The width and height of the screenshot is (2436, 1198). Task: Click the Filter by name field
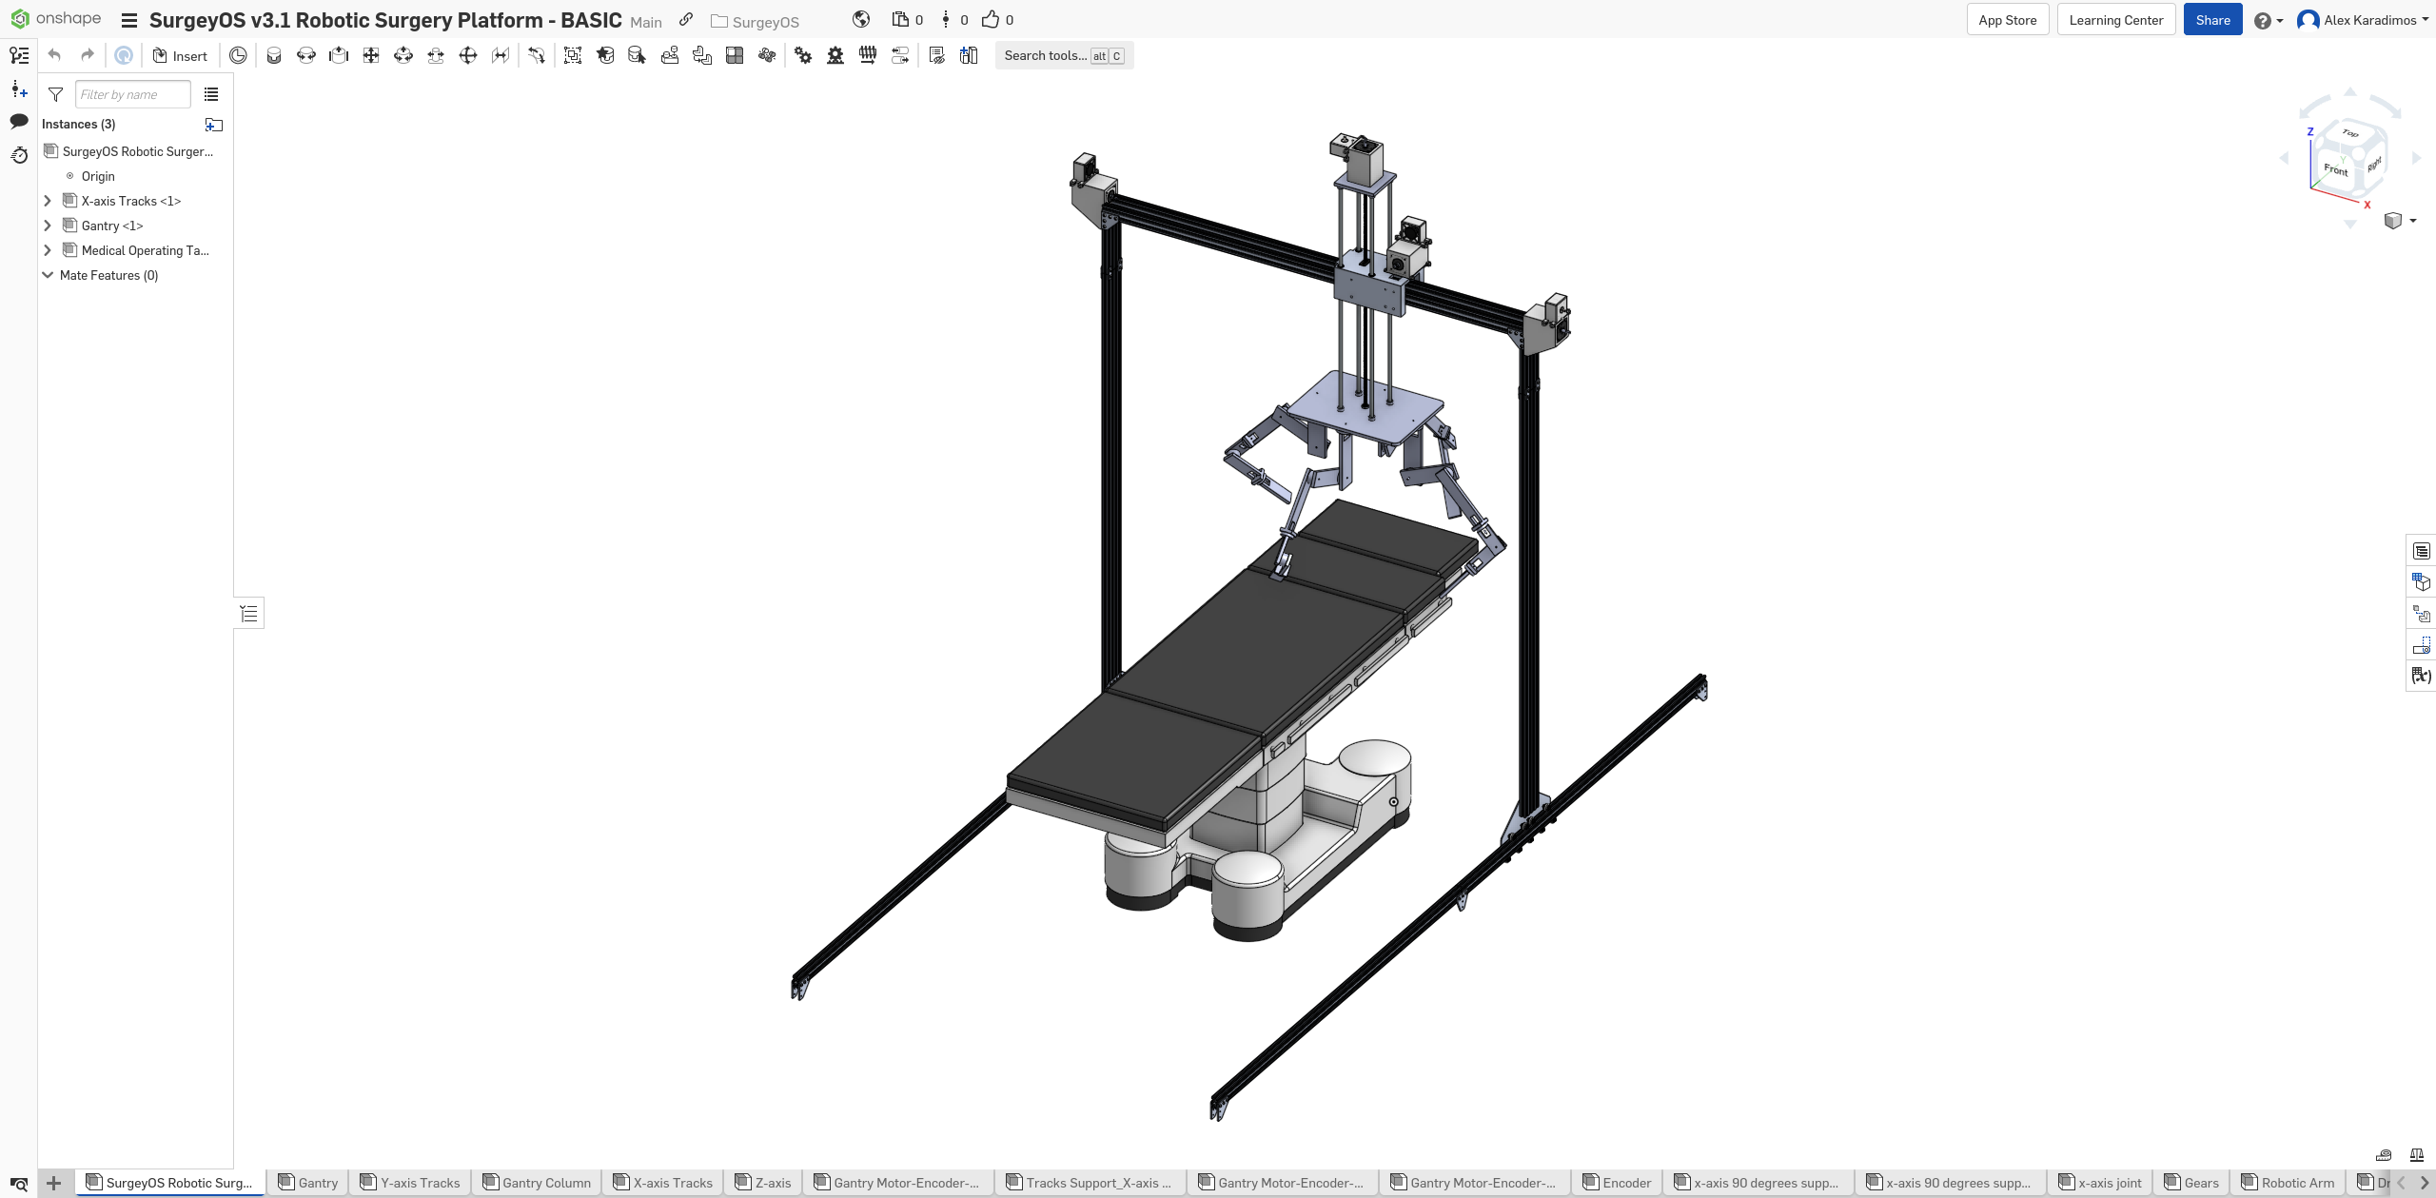pyautogui.click(x=132, y=94)
